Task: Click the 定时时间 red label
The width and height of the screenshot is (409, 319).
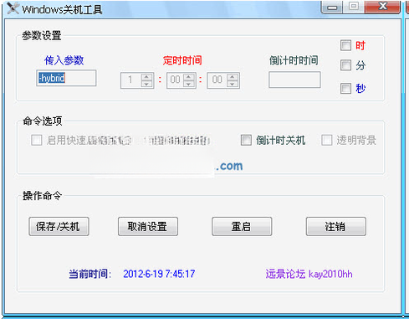Action: pos(182,60)
